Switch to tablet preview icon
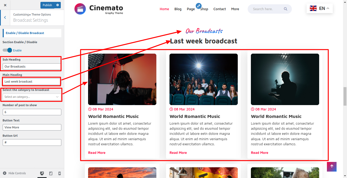Screen dimensions: 347x178 click(x=51, y=173)
